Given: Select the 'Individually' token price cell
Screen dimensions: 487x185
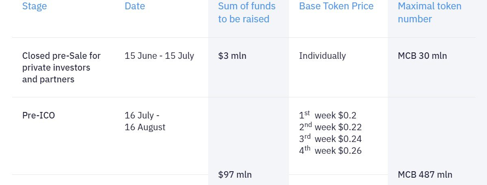Looking at the screenshot, I should coord(322,56).
